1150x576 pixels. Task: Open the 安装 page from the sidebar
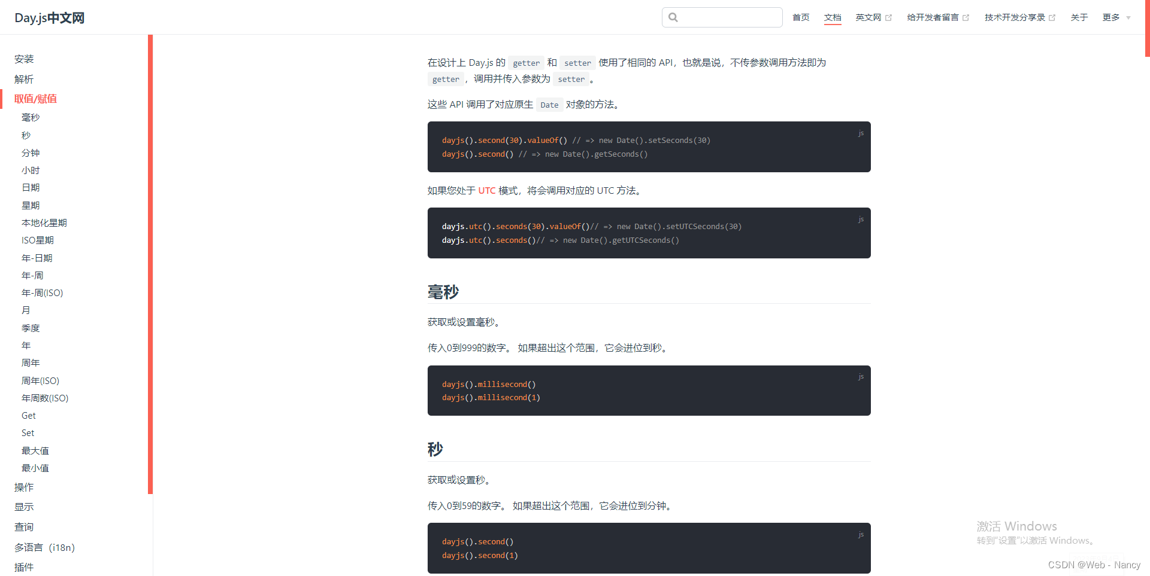[x=24, y=59]
